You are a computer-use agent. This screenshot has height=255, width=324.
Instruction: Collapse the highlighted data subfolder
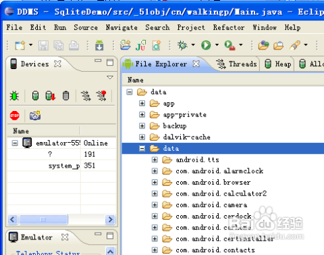point(142,148)
